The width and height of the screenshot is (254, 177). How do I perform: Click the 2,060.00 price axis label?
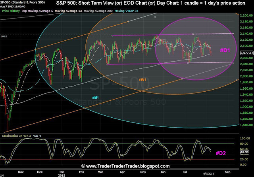click(246, 58)
